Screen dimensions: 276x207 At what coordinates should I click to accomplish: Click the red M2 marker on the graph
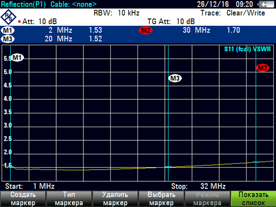coord(262,68)
